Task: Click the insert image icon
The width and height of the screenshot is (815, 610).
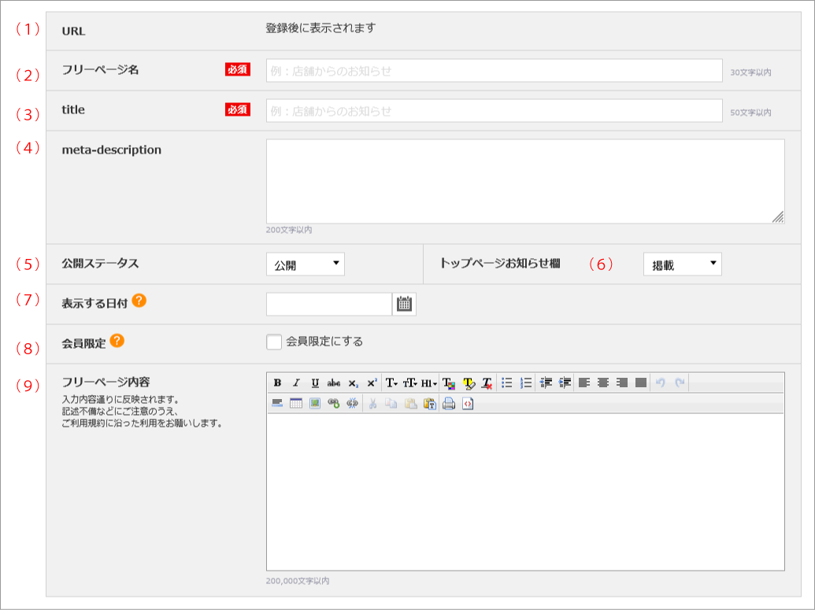Action: (315, 404)
